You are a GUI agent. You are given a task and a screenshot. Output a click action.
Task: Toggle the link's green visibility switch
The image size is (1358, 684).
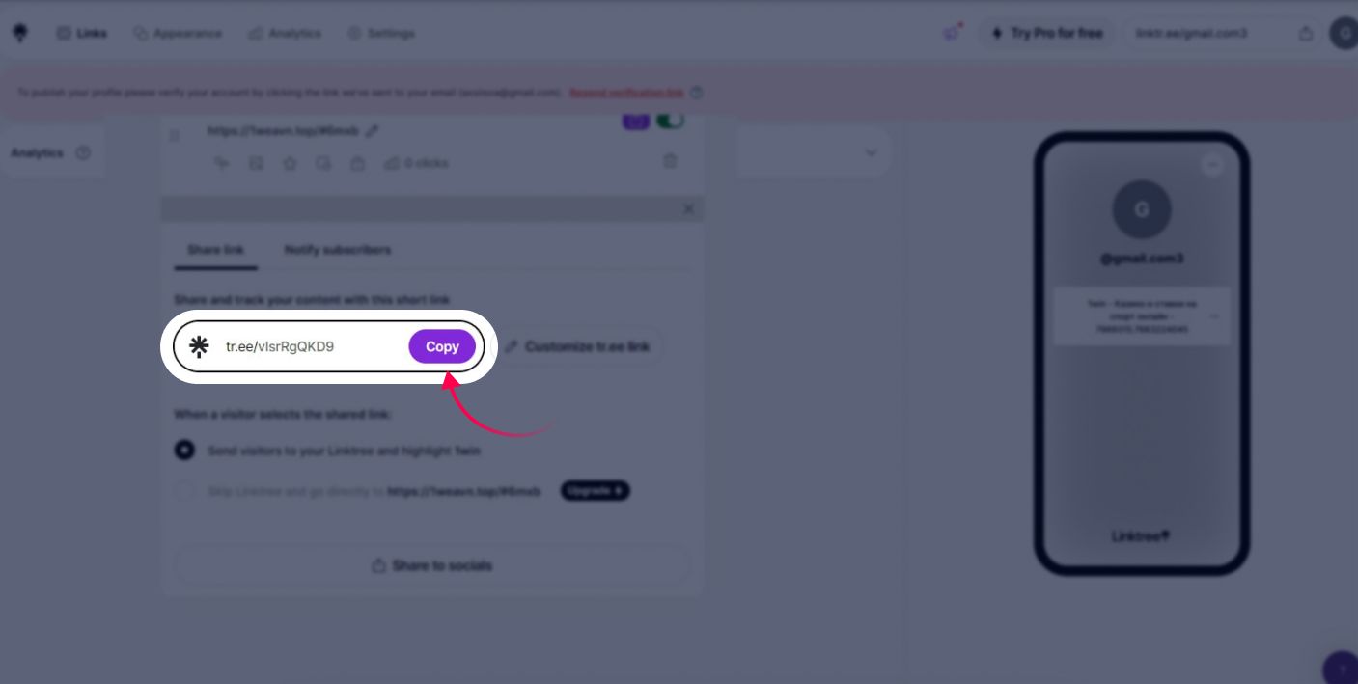[670, 121]
